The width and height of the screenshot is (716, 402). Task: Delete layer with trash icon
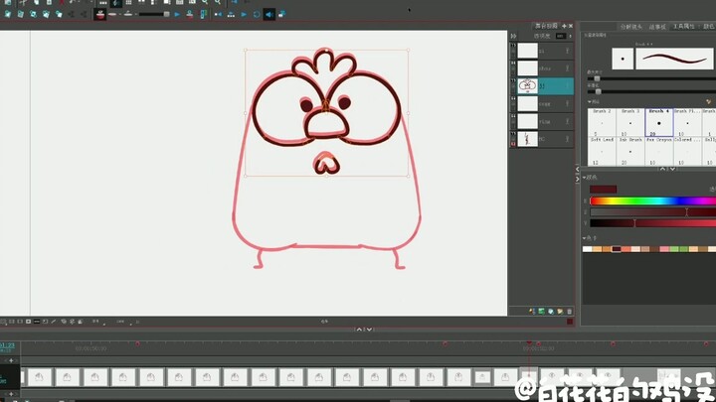(570, 312)
